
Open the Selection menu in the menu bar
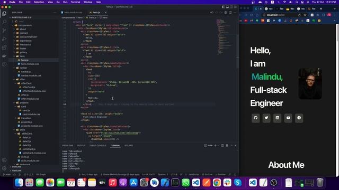pyautogui.click(x=39, y=2)
